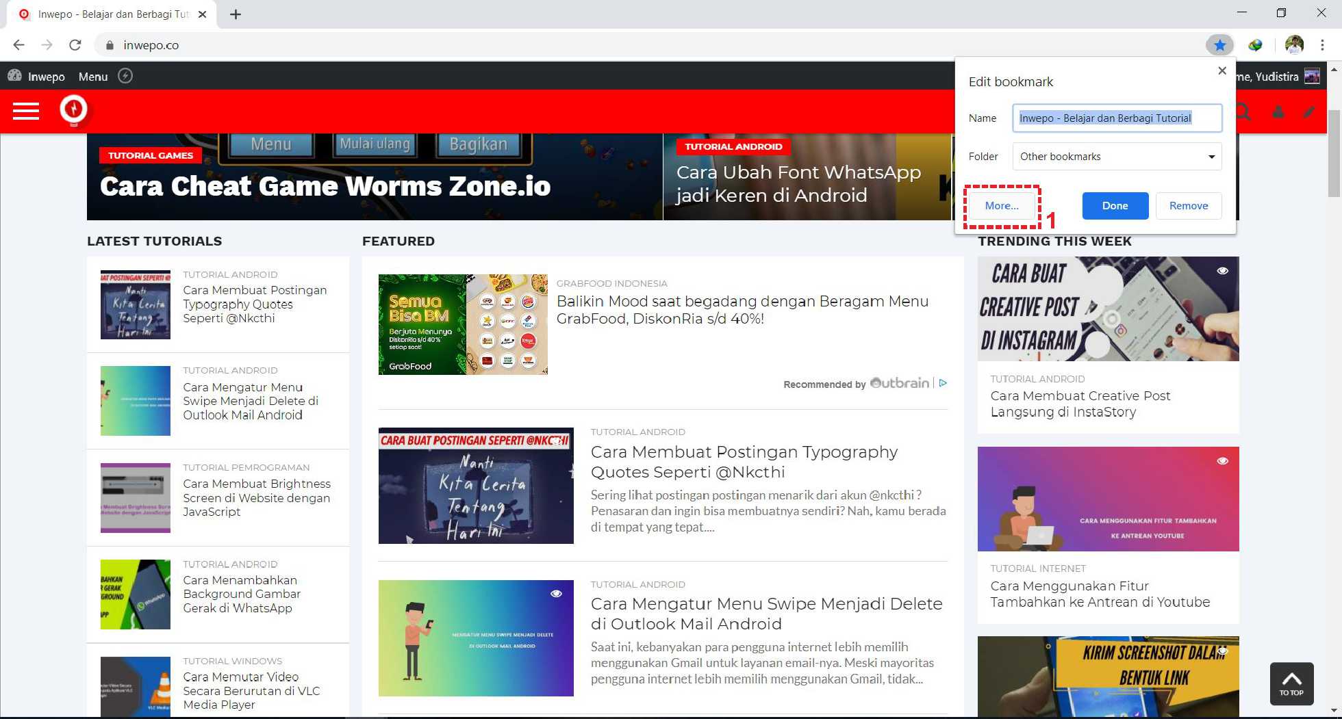Click the GRABFOOD INDONESIA sponsor label
This screenshot has height=719, width=1342.
point(612,283)
